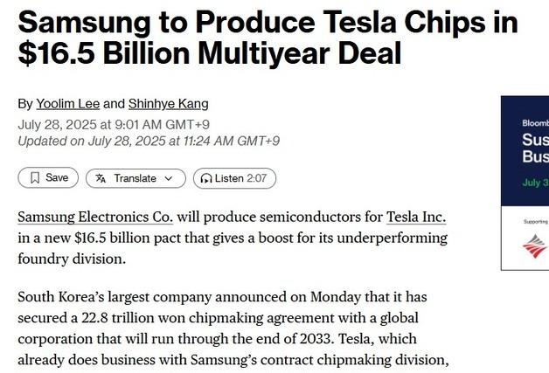Click the translate language icon
The image size is (549, 373).
click(x=101, y=178)
